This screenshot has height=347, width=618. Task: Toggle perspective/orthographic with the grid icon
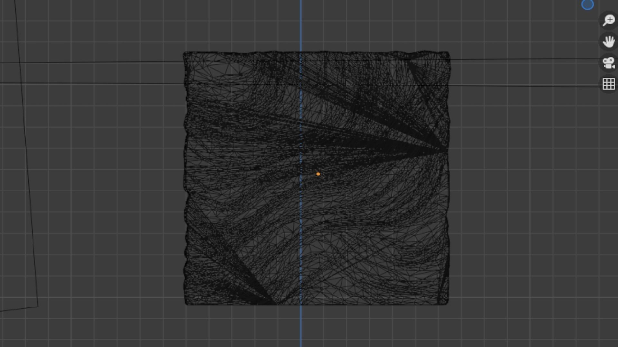point(608,84)
